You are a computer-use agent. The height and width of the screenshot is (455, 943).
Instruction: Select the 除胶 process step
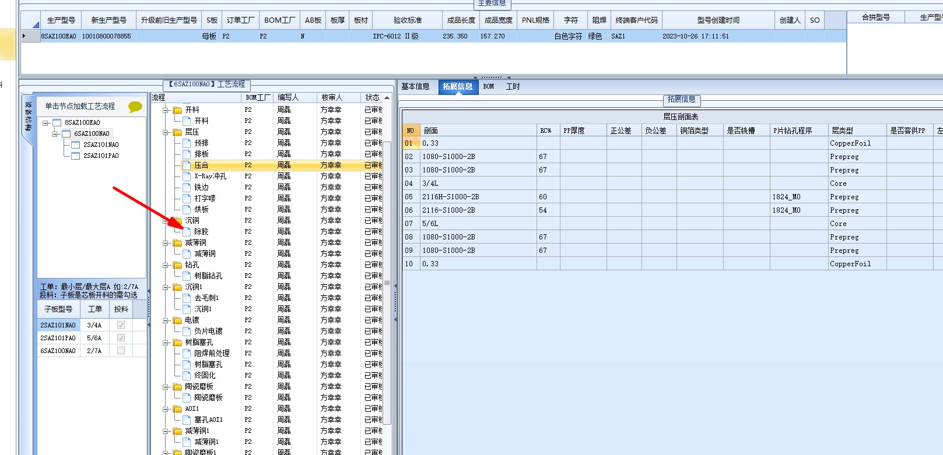(x=201, y=232)
